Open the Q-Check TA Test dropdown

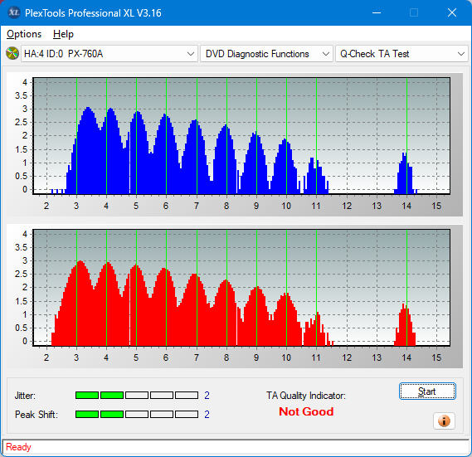point(401,54)
